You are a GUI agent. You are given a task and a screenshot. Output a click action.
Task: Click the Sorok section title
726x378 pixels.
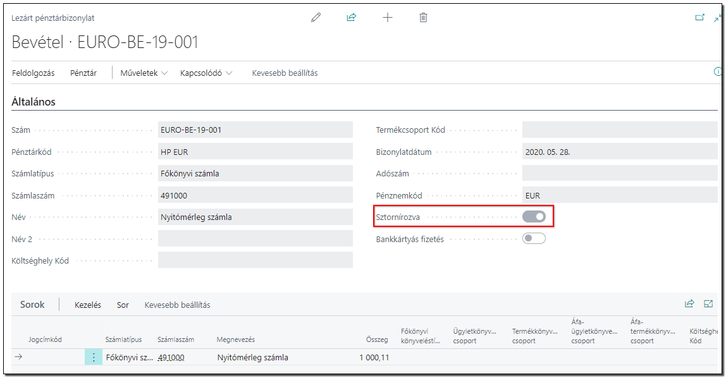32,305
